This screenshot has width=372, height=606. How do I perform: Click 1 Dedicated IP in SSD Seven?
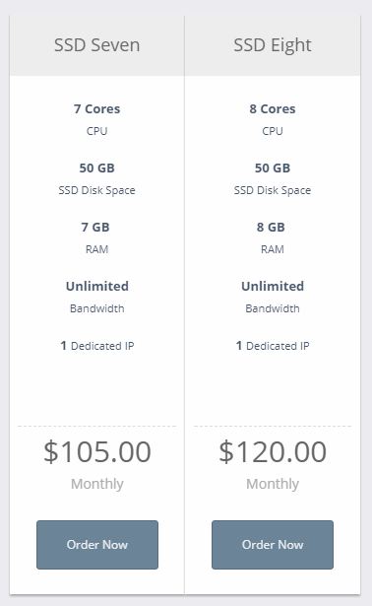(97, 346)
